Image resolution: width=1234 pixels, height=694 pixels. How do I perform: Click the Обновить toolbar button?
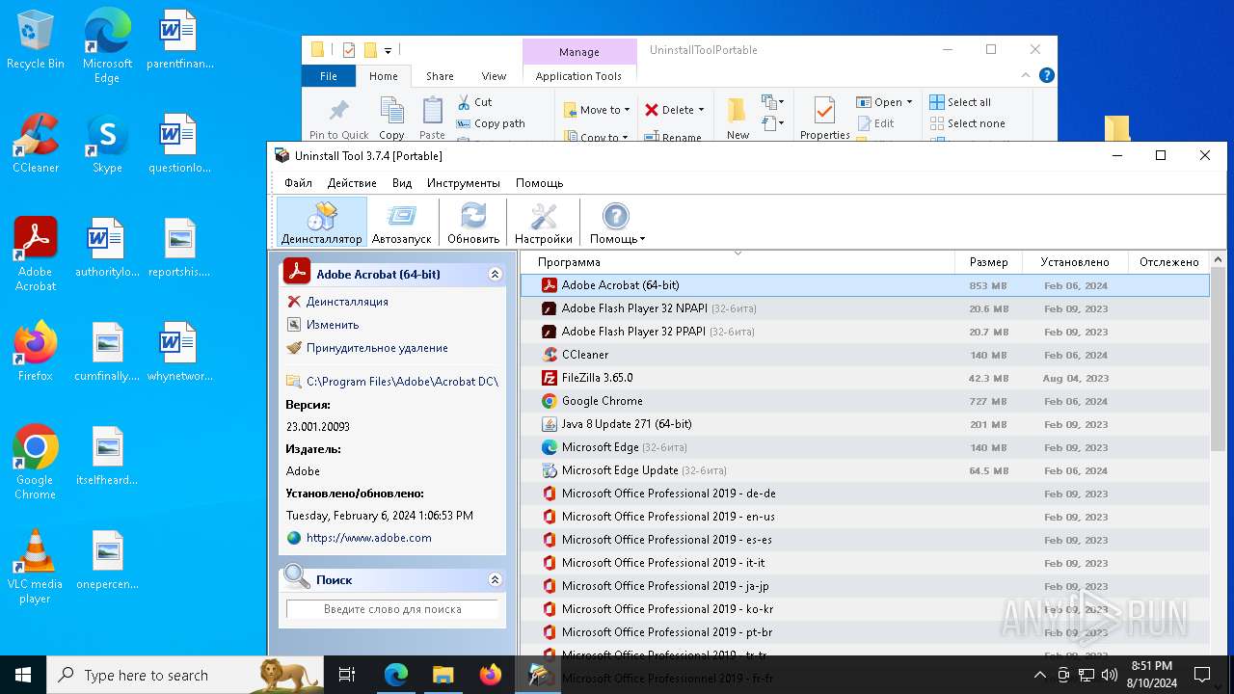coord(473,223)
